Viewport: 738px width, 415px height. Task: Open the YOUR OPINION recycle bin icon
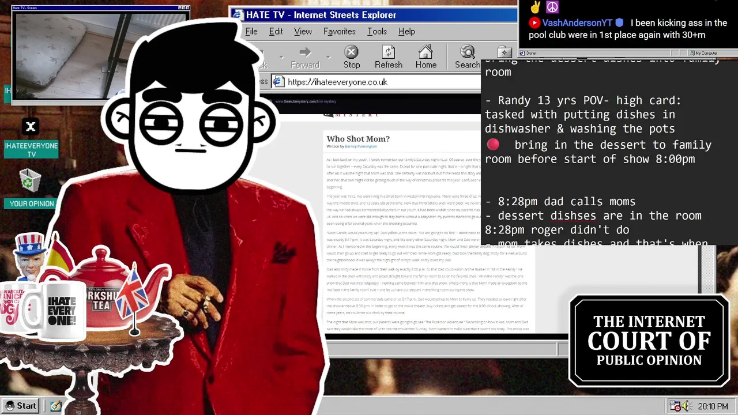click(x=31, y=188)
